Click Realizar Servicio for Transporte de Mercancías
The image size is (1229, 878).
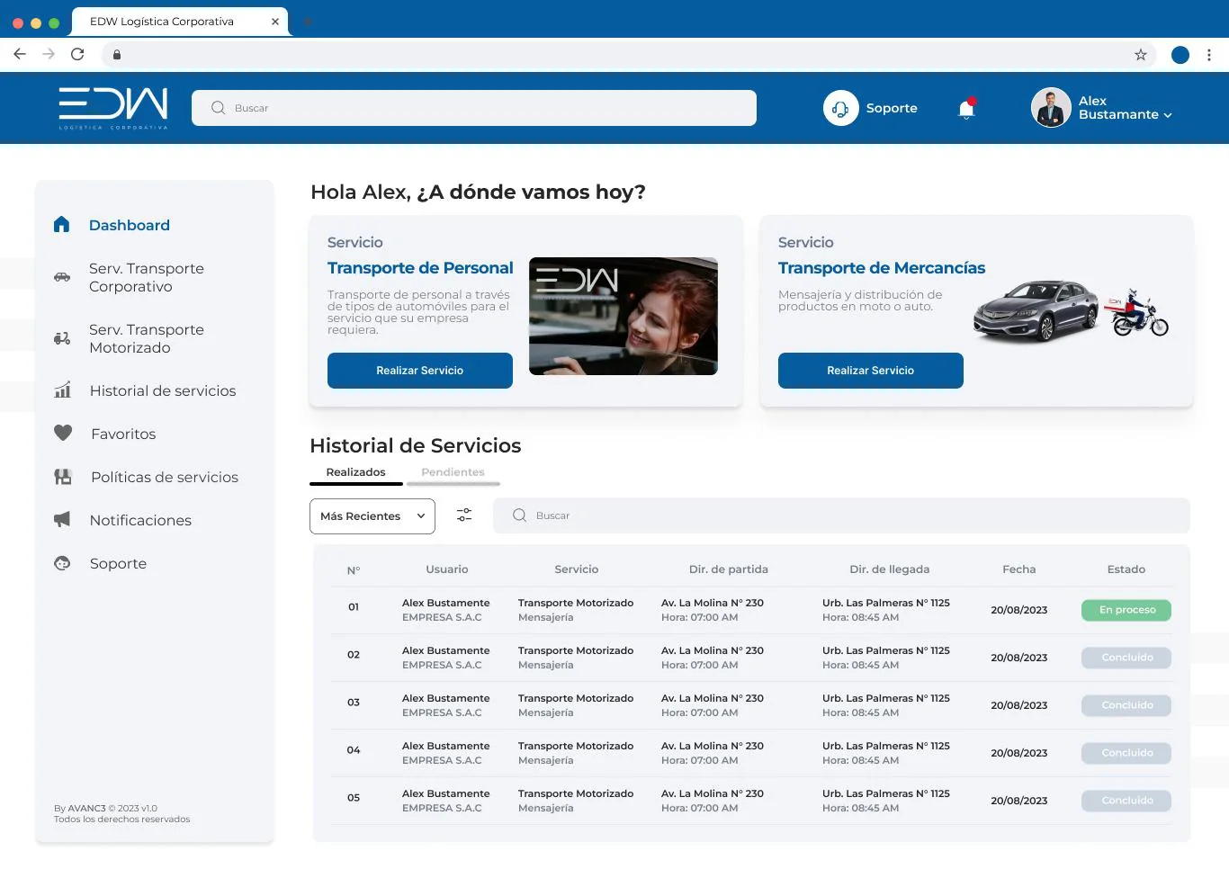point(871,371)
